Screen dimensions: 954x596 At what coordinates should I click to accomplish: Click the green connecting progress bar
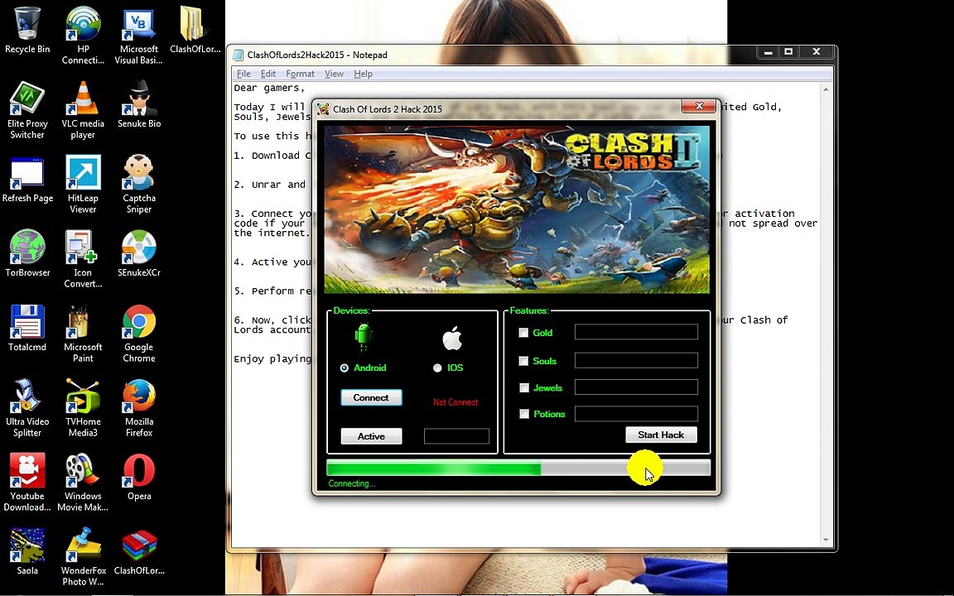tap(518, 469)
